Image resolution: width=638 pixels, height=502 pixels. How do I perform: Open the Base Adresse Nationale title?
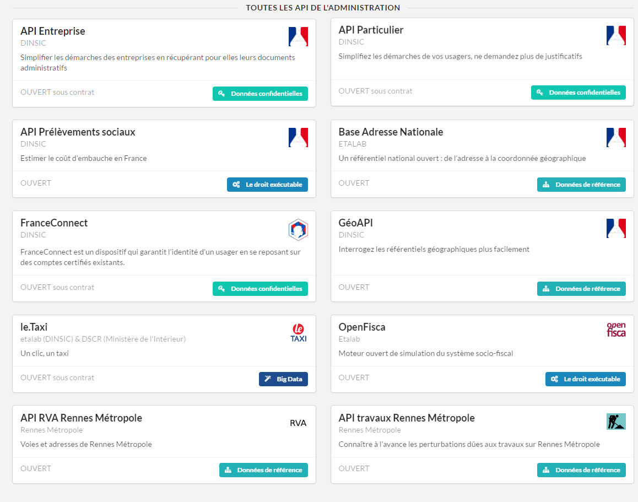tap(391, 132)
